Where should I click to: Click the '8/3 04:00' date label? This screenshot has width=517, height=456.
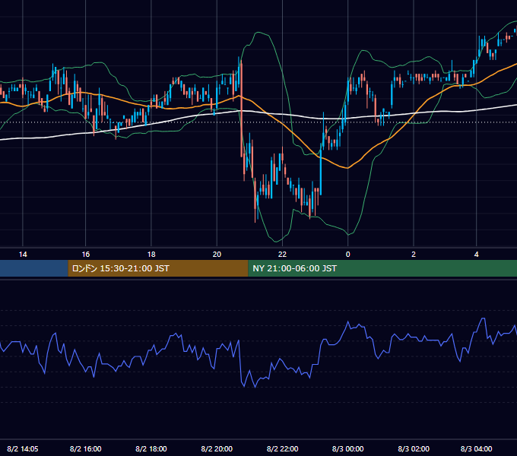(476, 448)
